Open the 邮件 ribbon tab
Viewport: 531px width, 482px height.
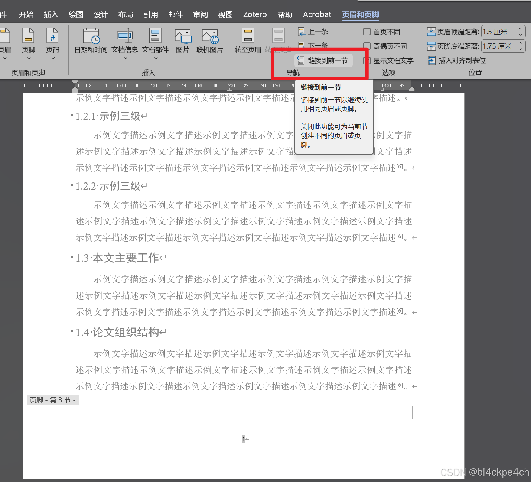point(176,14)
